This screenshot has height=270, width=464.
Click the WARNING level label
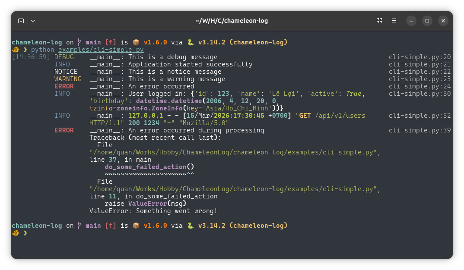coord(68,79)
